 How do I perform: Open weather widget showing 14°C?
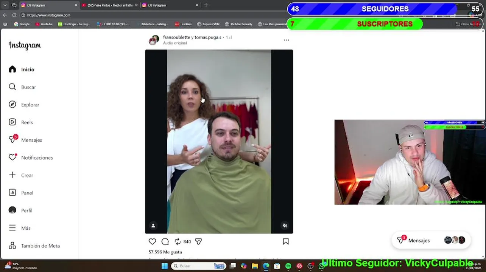click(21, 266)
